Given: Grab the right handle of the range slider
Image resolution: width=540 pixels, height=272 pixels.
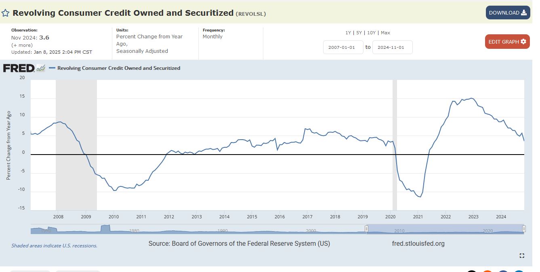Looking at the screenshot, I should tap(524, 229).
